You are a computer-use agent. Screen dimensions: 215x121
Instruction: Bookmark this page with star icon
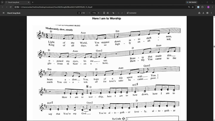[193, 7]
